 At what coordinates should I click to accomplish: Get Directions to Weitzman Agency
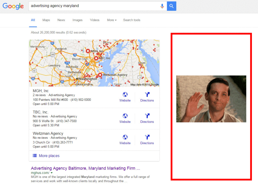(147, 137)
